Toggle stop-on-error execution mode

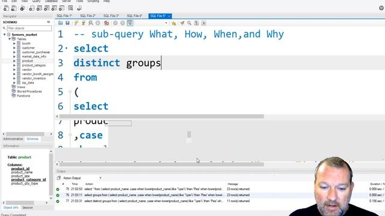point(106,23)
